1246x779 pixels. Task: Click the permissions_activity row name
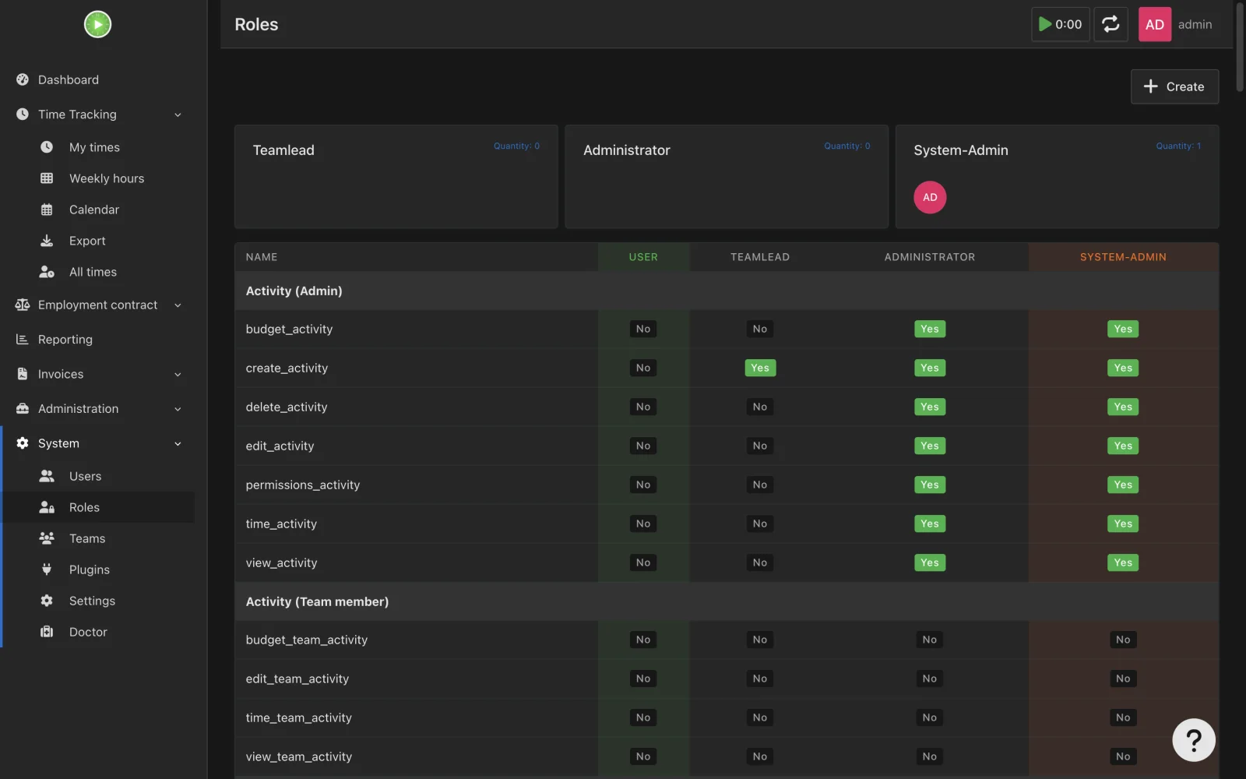[303, 485]
